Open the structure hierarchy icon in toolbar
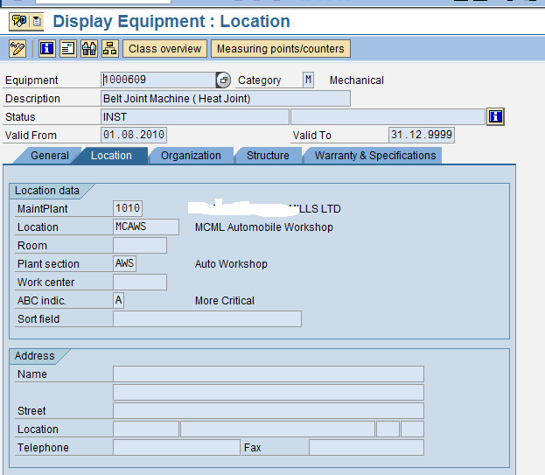This screenshot has height=475, width=545. pyautogui.click(x=110, y=48)
